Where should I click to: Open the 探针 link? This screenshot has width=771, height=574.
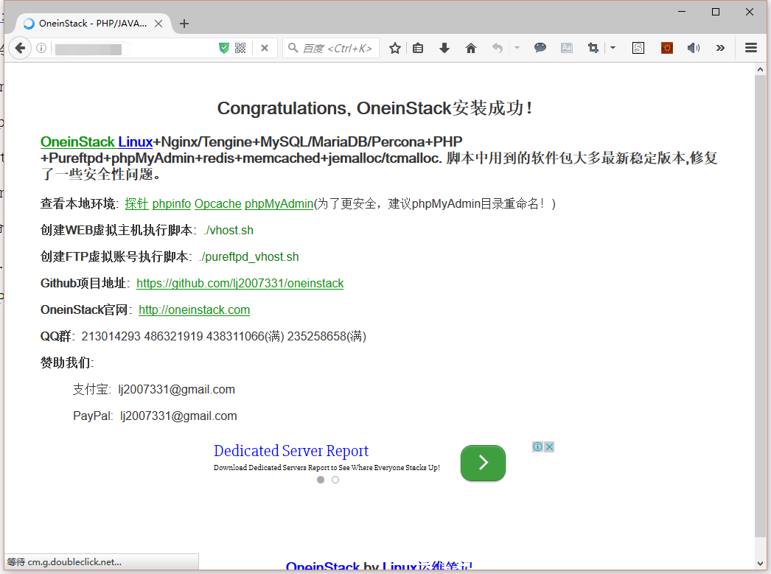point(136,203)
